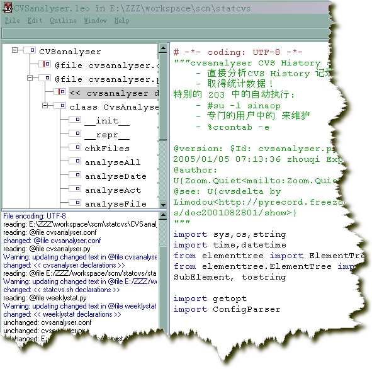Screen dimensions: 372x369
Task: Open the Help menu
Action: point(121,21)
